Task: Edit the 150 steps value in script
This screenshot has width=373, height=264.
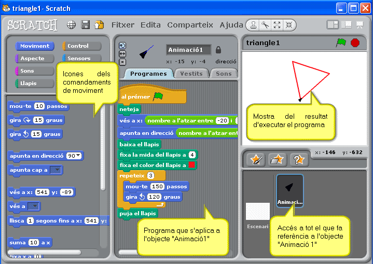Action: pyautogui.click(x=158, y=187)
